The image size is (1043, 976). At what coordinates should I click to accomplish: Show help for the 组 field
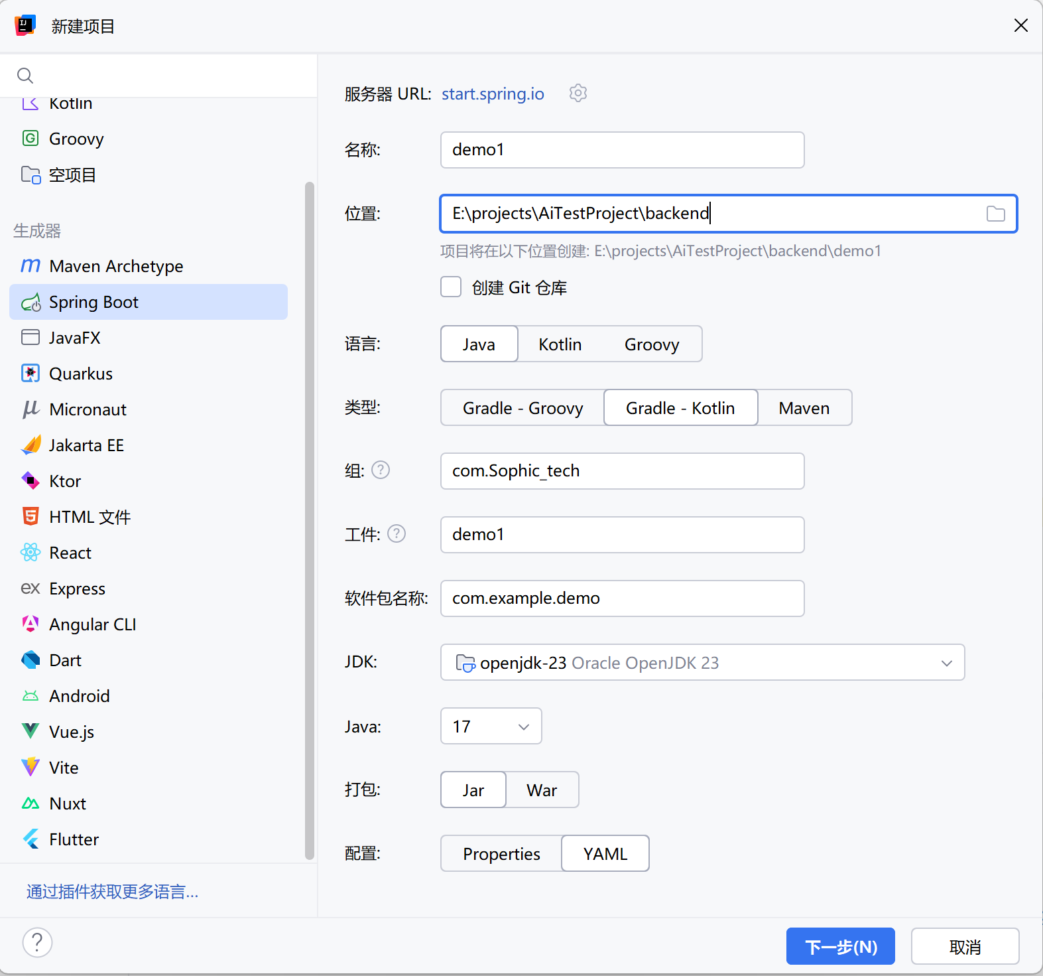click(x=381, y=470)
